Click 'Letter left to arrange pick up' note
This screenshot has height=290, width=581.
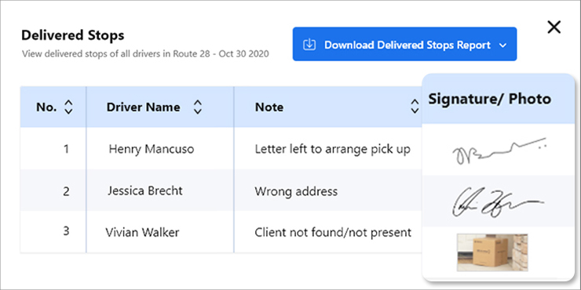point(333,149)
